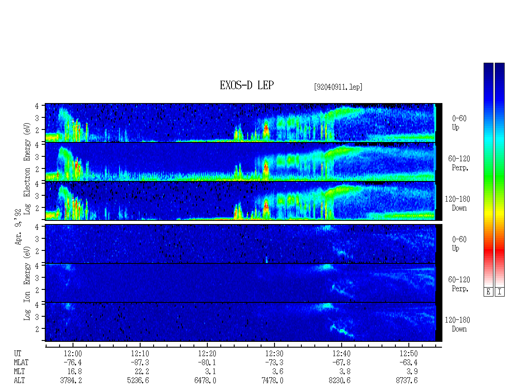
Task: Select the 12:00 UT time label
Action: [x=73, y=353]
